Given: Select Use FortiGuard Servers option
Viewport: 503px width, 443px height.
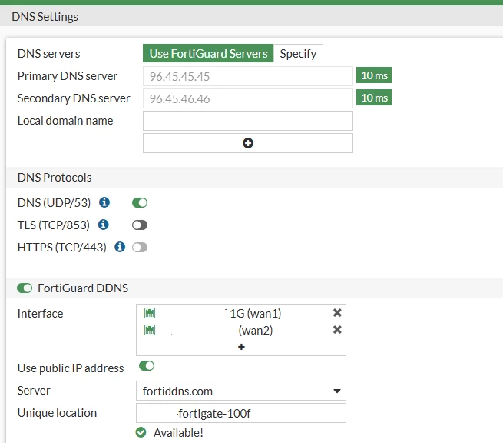Looking at the screenshot, I should 208,53.
